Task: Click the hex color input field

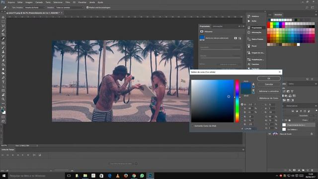Action: click(x=250, y=129)
